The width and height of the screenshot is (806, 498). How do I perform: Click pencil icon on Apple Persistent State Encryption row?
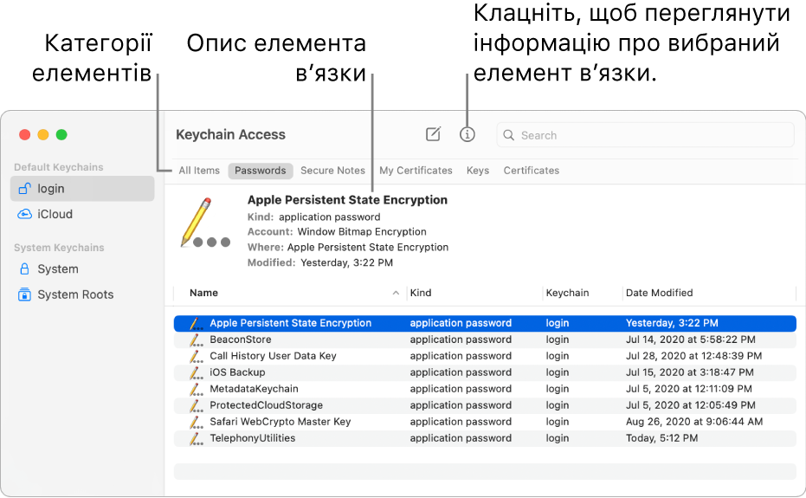[196, 323]
